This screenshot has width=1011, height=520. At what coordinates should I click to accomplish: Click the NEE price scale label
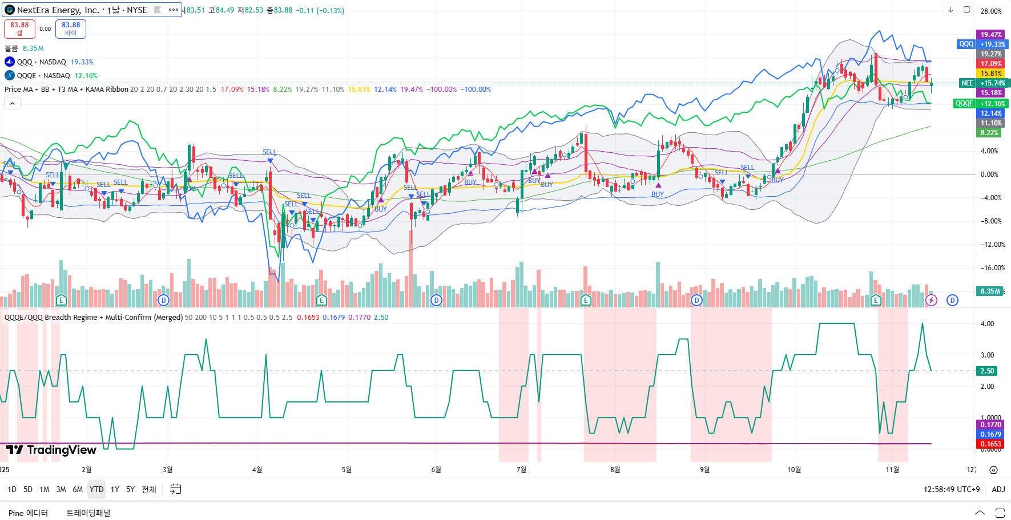967,83
